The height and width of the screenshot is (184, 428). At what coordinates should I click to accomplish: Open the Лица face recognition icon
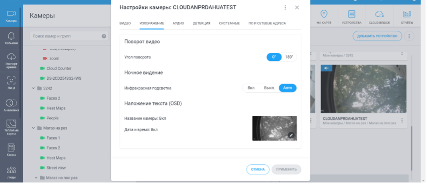[x=11, y=82]
